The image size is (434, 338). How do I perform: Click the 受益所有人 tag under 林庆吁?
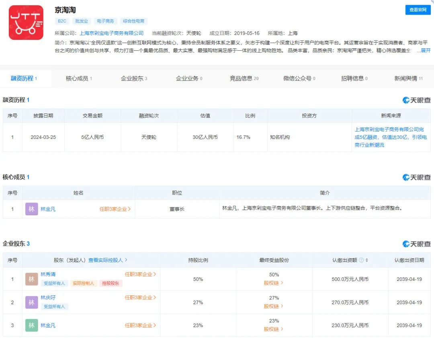coord(54,307)
